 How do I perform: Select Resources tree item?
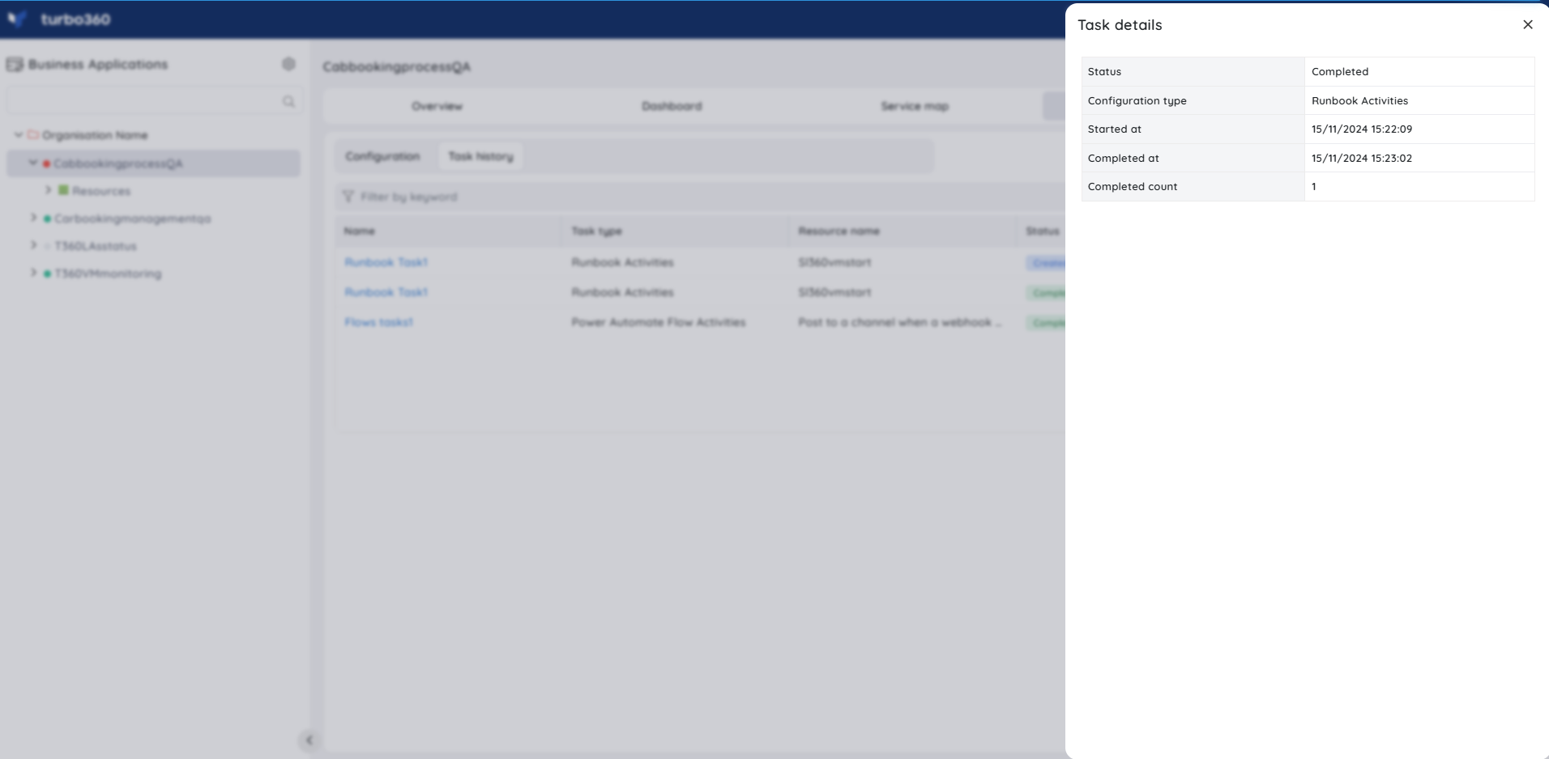pyautogui.click(x=101, y=191)
